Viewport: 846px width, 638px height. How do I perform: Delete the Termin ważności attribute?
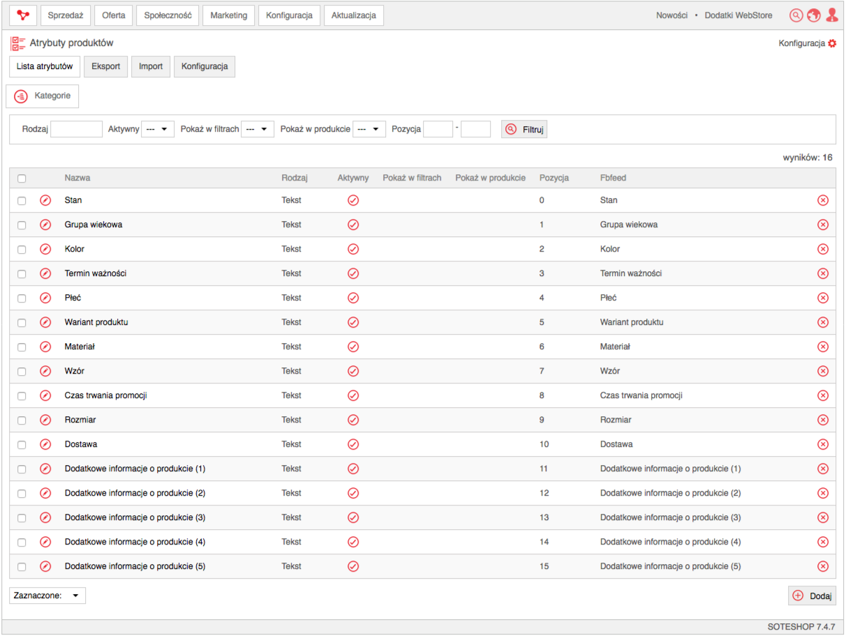click(823, 273)
